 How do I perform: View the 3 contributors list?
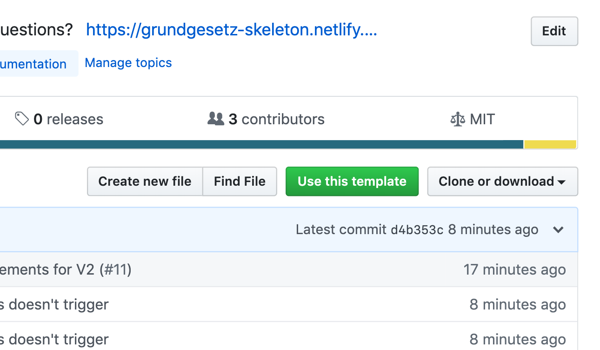click(x=276, y=119)
